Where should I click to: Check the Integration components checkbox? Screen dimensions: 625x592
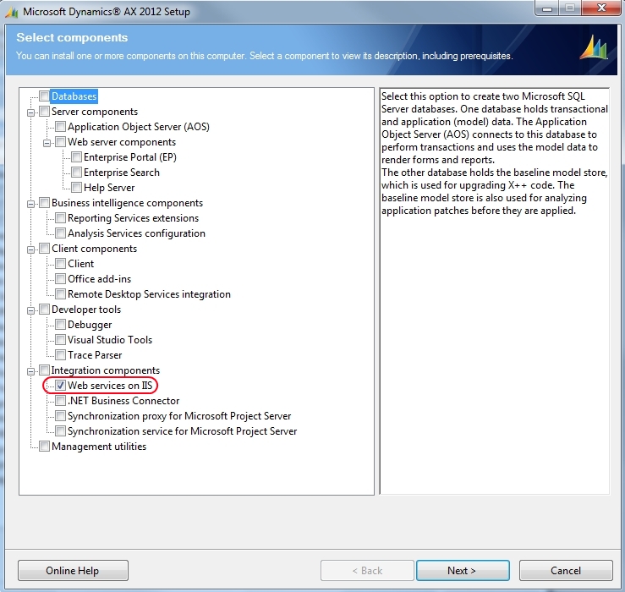click(44, 370)
